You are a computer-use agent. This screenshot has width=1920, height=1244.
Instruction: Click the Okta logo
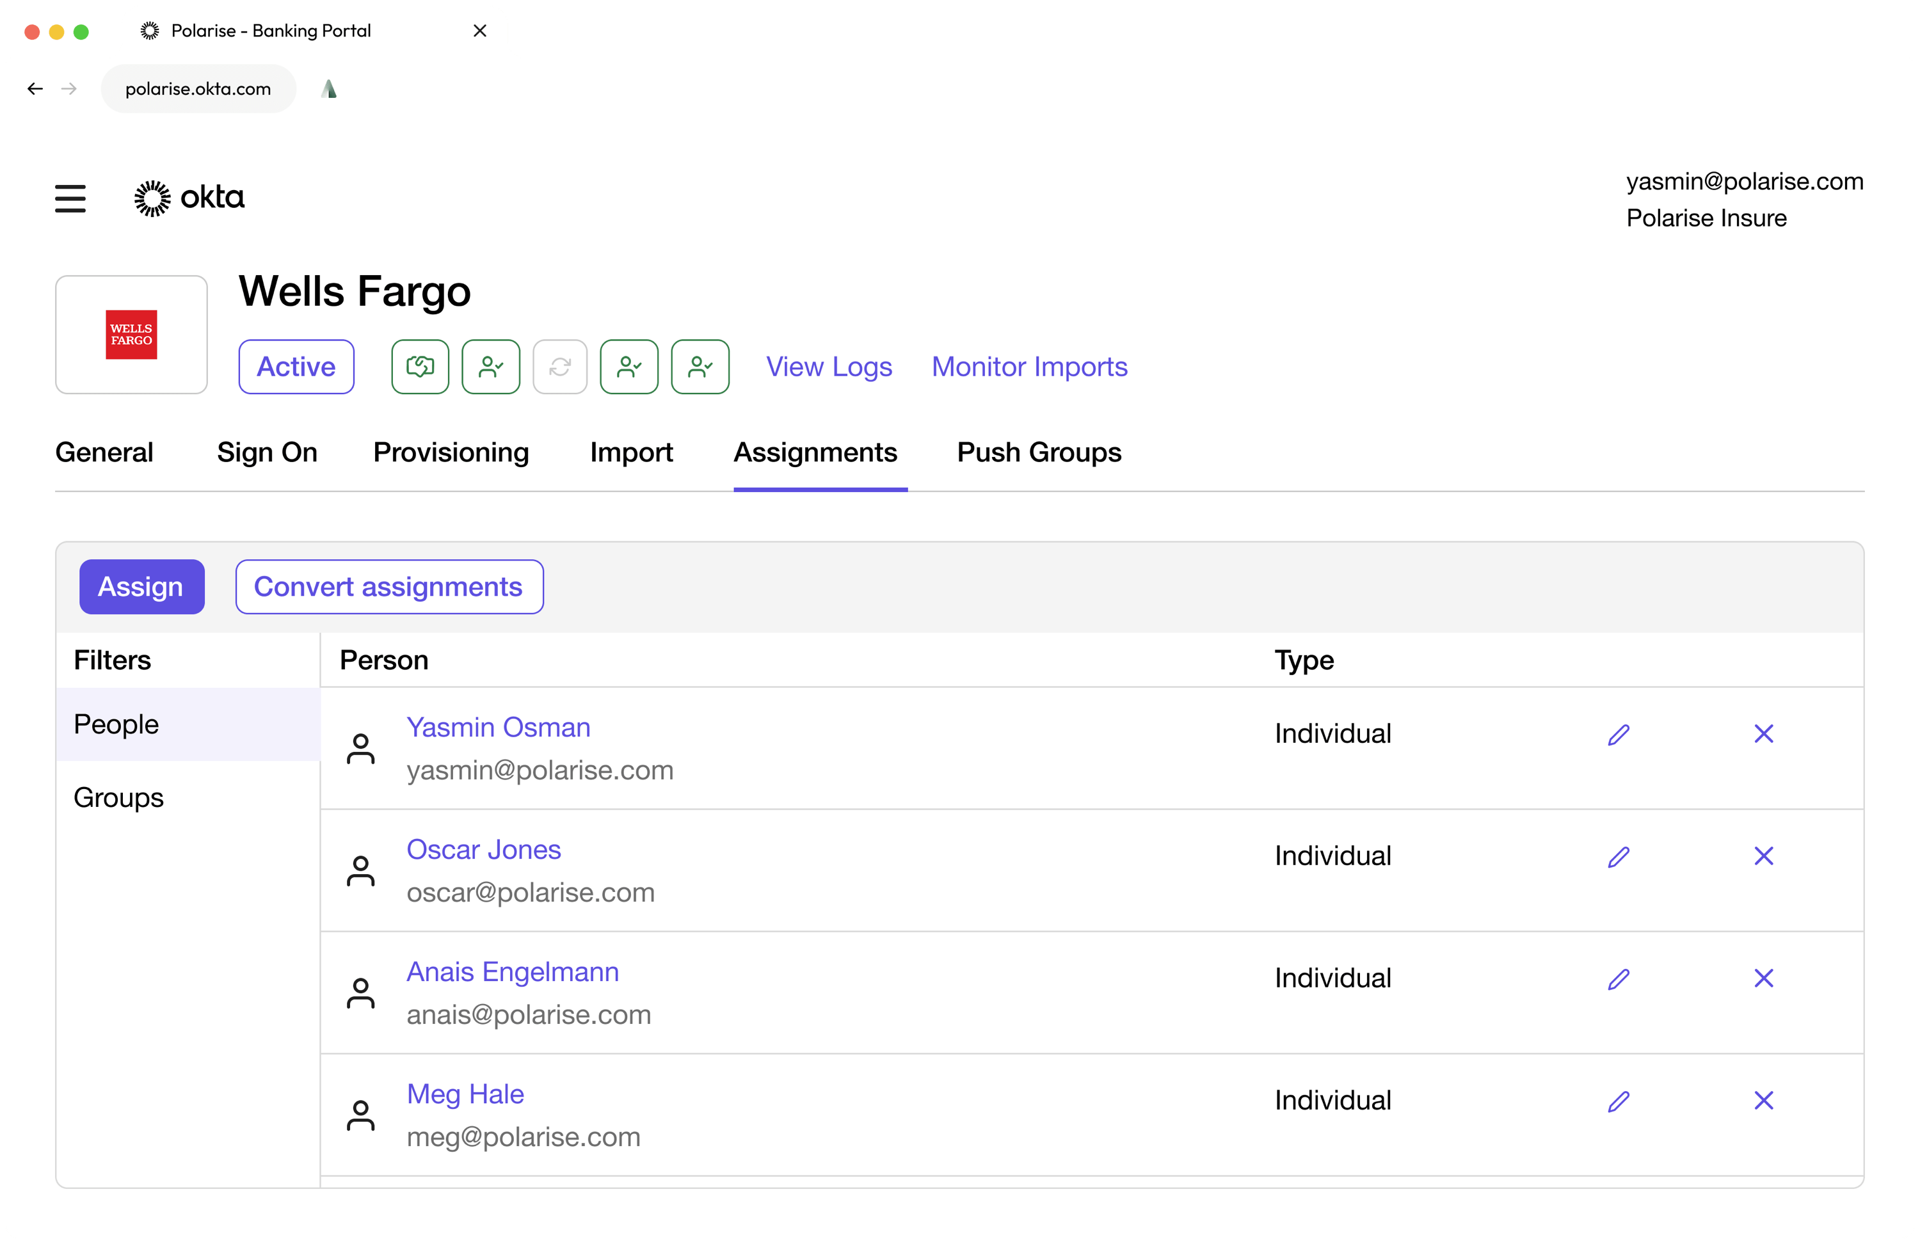pyautogui.click(x=189, y=198)
